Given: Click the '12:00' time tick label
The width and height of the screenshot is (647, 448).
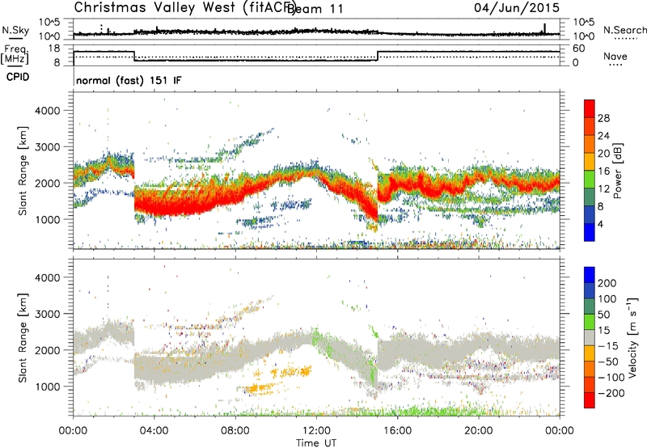Looking at the screenshot, I should coord(316,431).
